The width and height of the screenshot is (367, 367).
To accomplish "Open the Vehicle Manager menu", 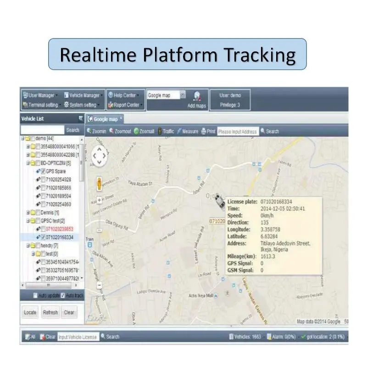I will point(83,96).
